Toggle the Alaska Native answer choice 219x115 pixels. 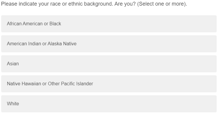[109, 44]
